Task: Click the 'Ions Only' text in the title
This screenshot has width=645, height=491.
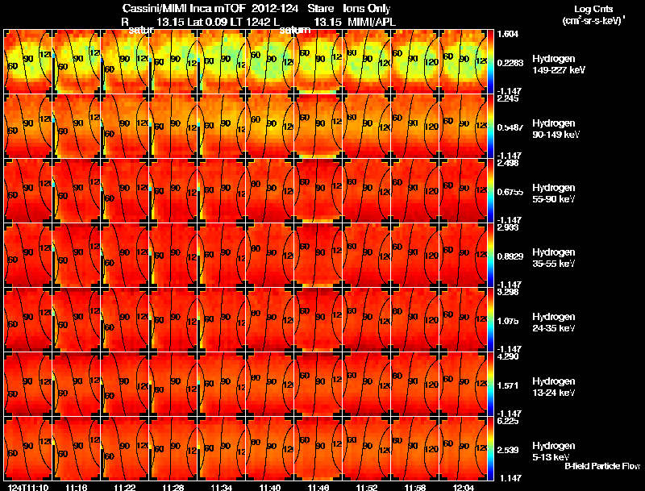Action: click(x=367, y=8)
